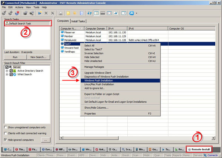The width and height of the screenshot is (222, 158).
Task: Click the red-X disconnect globe toolbar icon
Action: coord(17,13)
